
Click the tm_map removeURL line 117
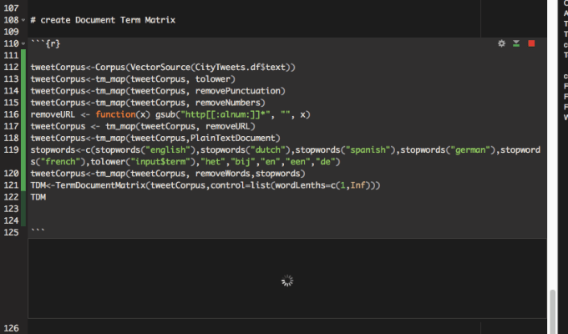pos(143,126)
